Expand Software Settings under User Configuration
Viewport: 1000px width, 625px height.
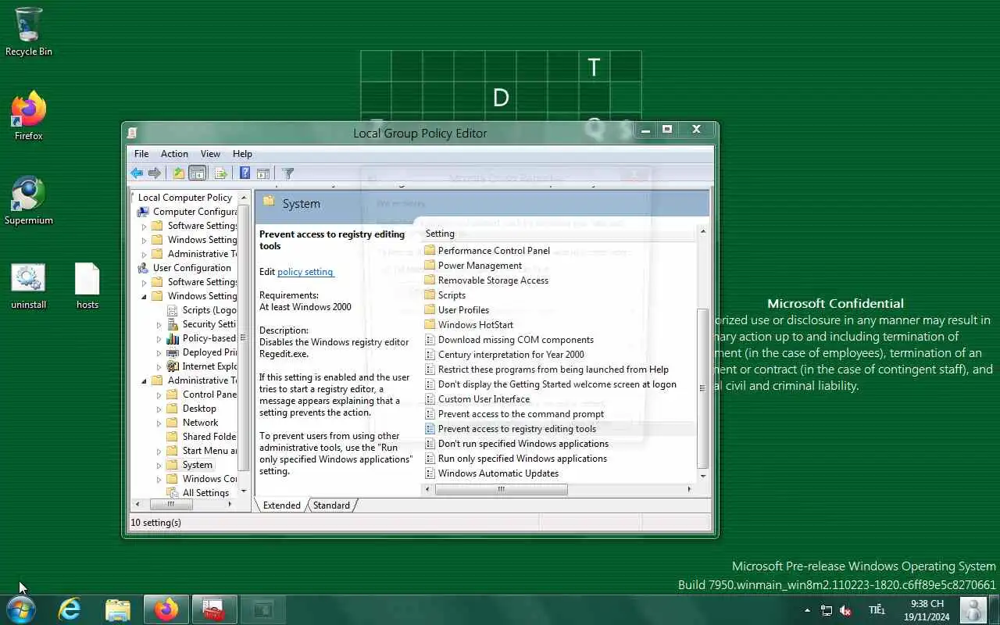click(x=144, y=283)
